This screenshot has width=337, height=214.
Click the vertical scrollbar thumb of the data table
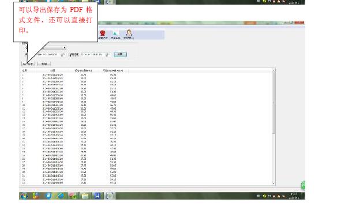point(274,103)
